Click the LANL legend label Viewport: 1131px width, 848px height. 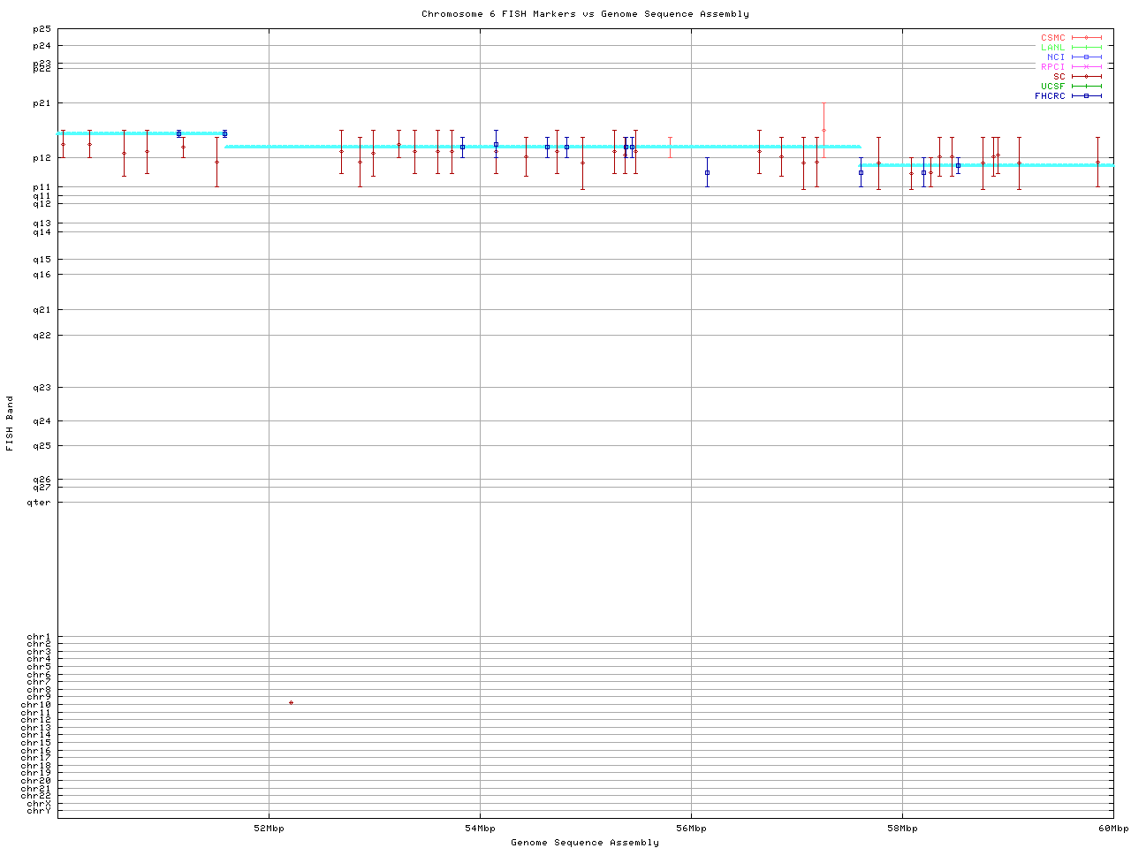click(x=1052, y=48)
